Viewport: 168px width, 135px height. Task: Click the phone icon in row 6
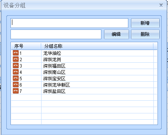tap(16, 85)
